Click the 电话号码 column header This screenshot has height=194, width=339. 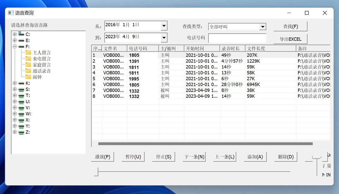click(143, 48)
